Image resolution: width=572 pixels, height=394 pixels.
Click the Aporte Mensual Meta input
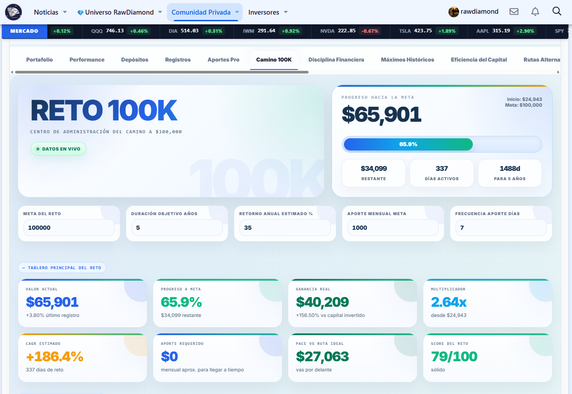[x=393, y=228]
